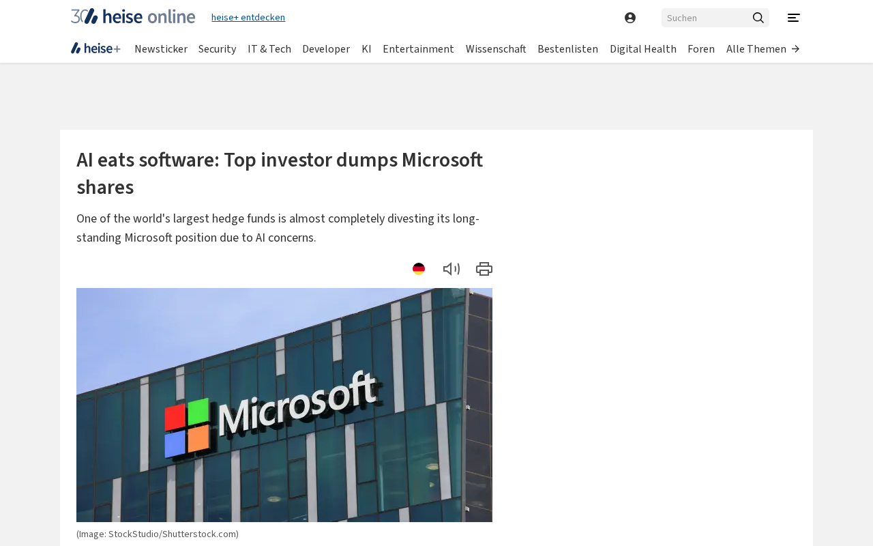Go to the Newsticker section

tap(161, 49)
